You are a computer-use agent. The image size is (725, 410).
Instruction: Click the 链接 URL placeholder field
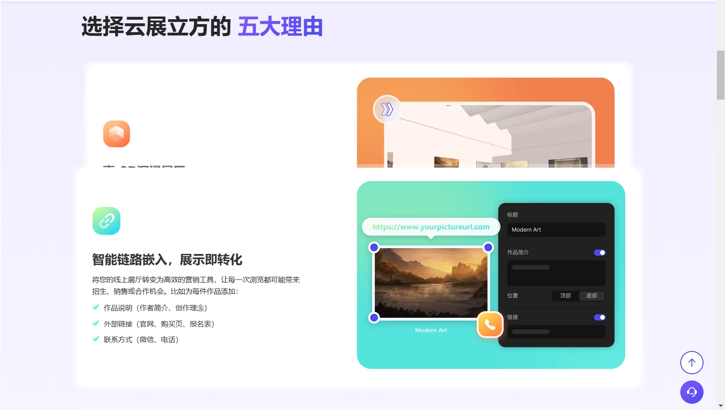point(556,332)
